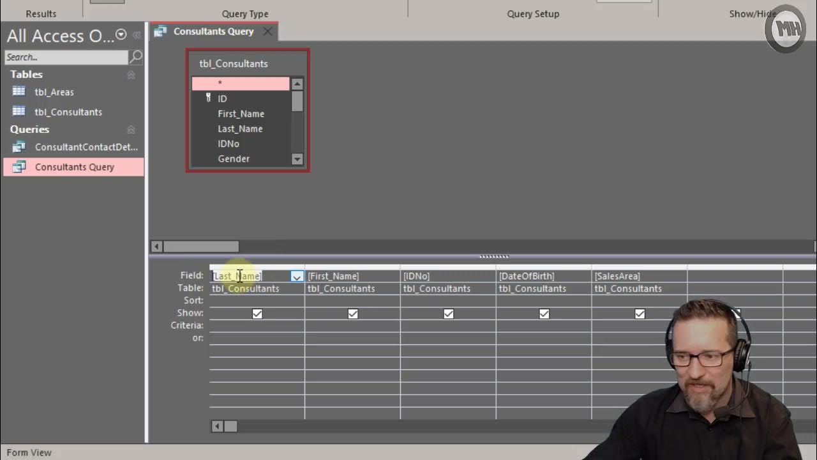The height and width of the screenshot is (460, 817).
Task: Open the navigation pane menu arrow
Action: (x=121, y=35)
